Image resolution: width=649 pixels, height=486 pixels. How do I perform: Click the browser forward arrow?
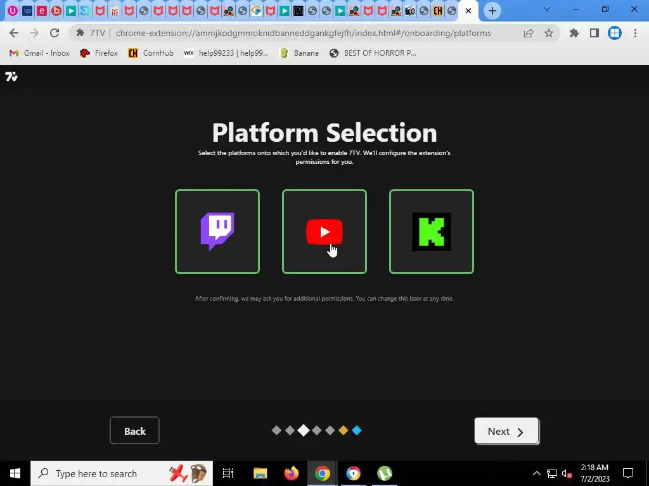[x=34, y=33]
